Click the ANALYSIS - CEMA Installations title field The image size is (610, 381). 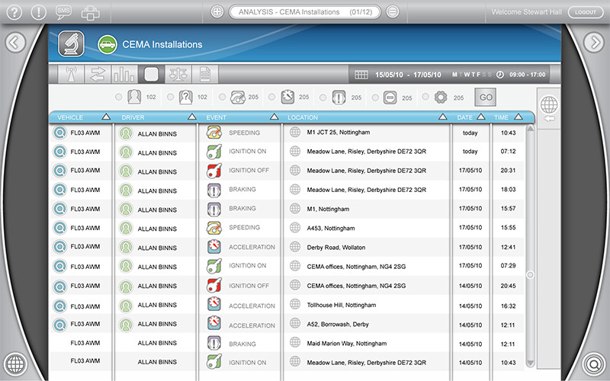tap(305, 11)
